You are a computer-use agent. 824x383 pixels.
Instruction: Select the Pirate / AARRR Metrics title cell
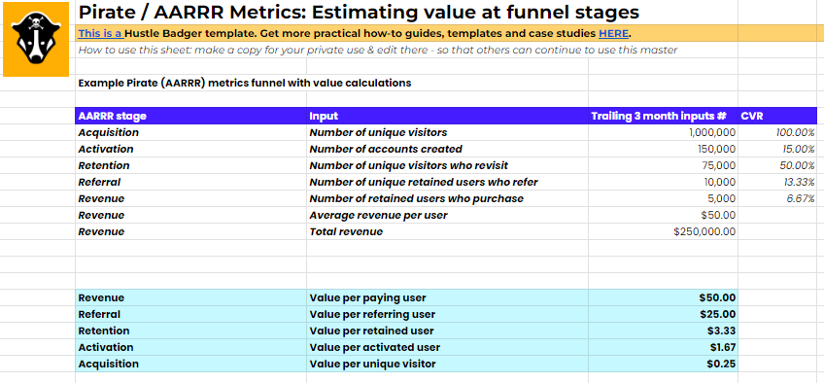click(407, 12)
